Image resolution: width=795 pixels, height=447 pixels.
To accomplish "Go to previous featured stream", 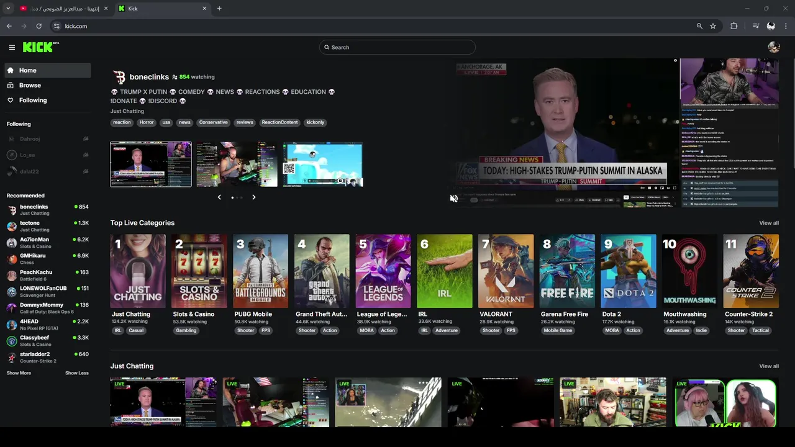I will tap(219, 197).
